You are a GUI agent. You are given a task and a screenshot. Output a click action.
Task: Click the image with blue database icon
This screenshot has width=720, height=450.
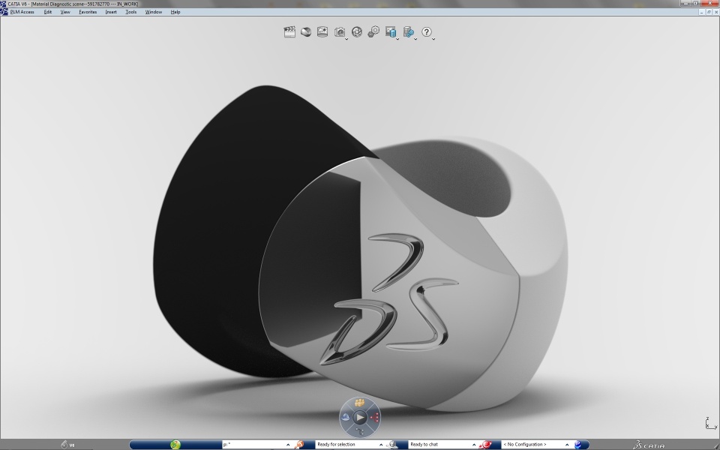(x=390, y=31)
